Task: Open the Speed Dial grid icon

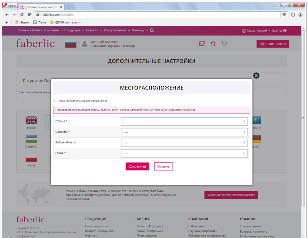Action: (x=29, y=15)
